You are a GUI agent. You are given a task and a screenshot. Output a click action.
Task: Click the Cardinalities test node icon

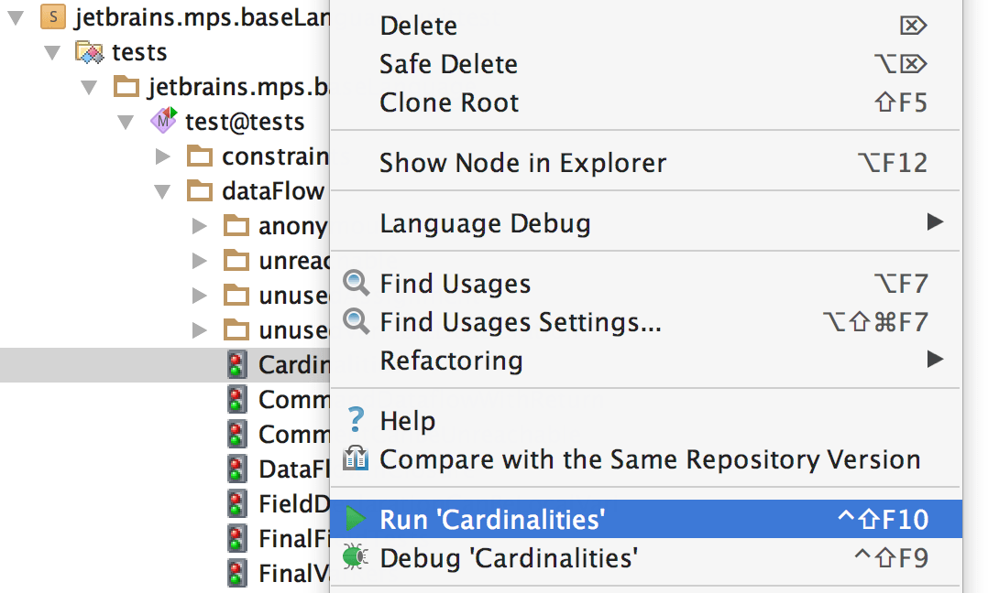click(237, 365)
